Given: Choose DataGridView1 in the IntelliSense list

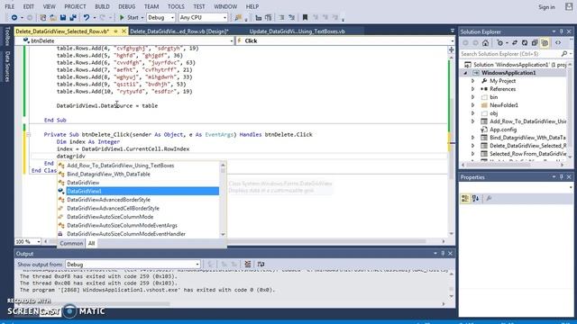Looking at the screenshot, I should click(138, 191).
